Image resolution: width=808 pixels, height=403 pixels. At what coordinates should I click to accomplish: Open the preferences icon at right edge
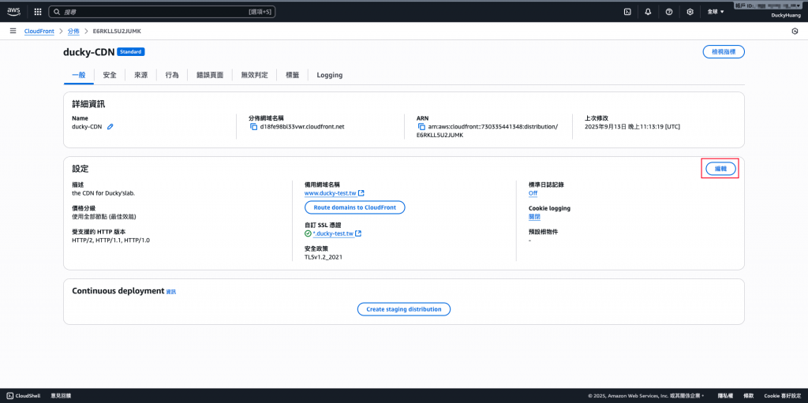[795, 32]
